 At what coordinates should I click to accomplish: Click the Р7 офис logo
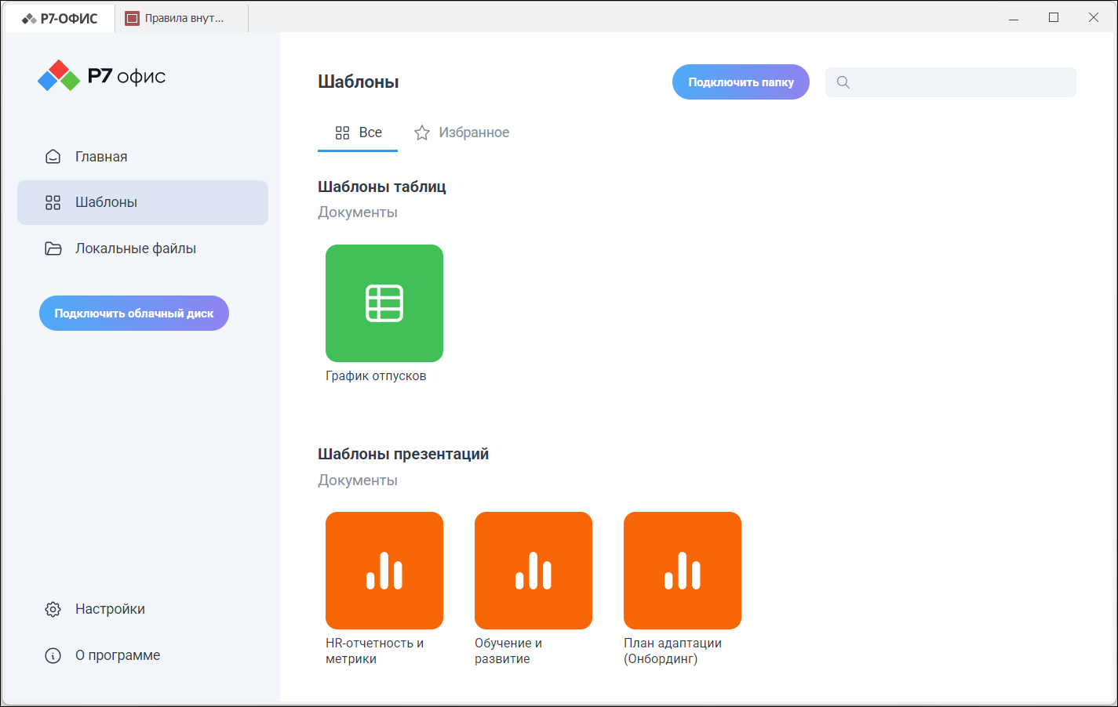[x=102, y=76]
